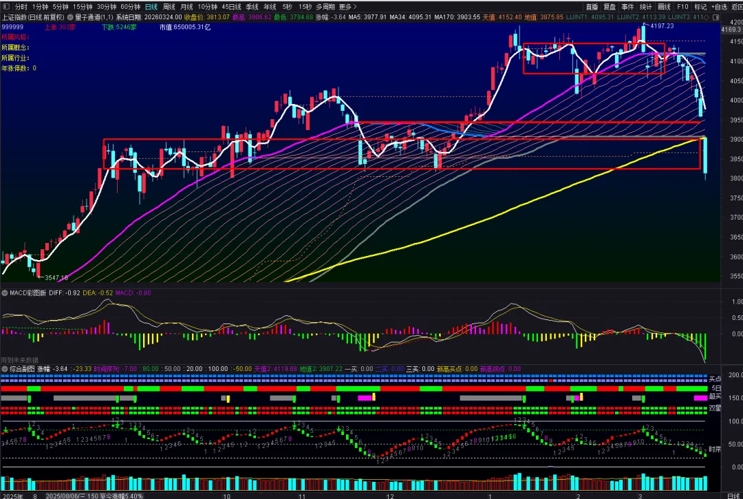
Task: Open the 复盘 review button
Action: pyautogui.click(x=610, y=7)
